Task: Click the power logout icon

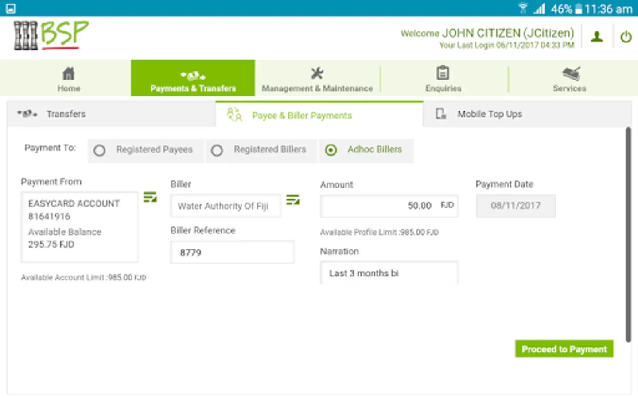Action: [x=626, y=37]
